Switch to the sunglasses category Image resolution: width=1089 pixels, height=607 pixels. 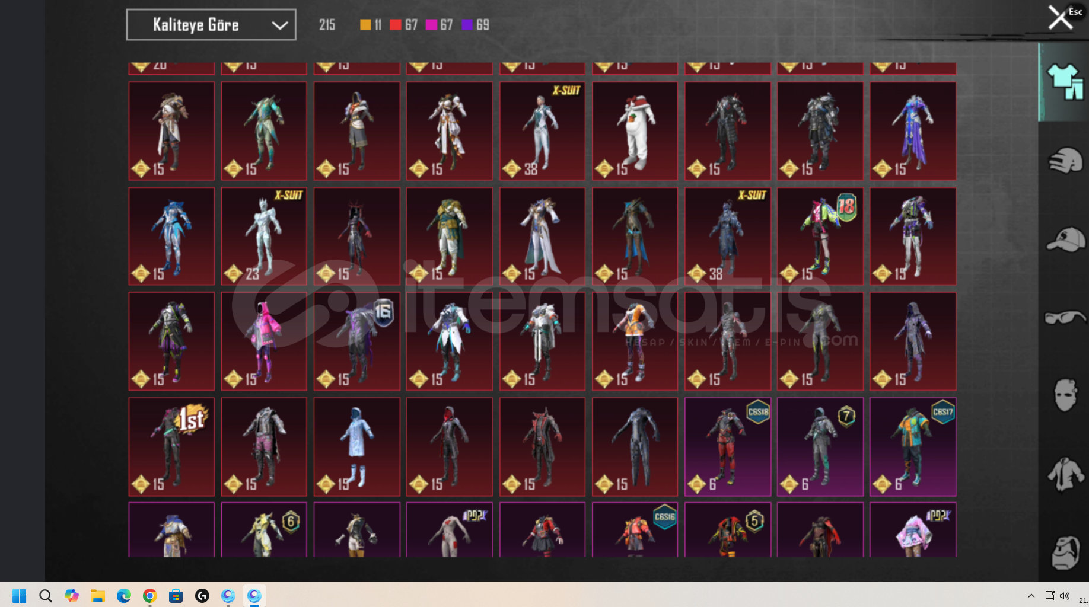coord(1065,318)
